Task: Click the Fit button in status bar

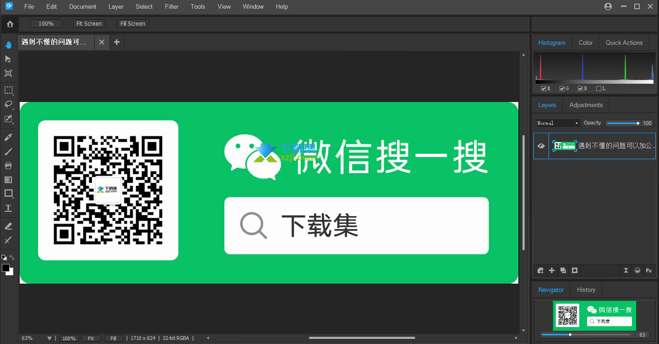Action: (x=91, y=339)
